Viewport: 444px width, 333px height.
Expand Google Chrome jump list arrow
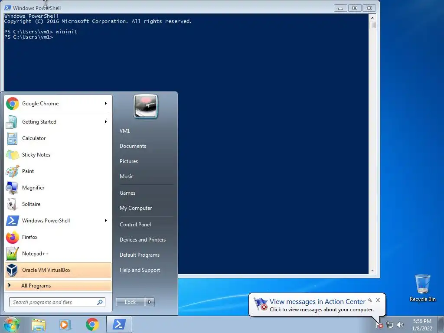click(106, 104)
